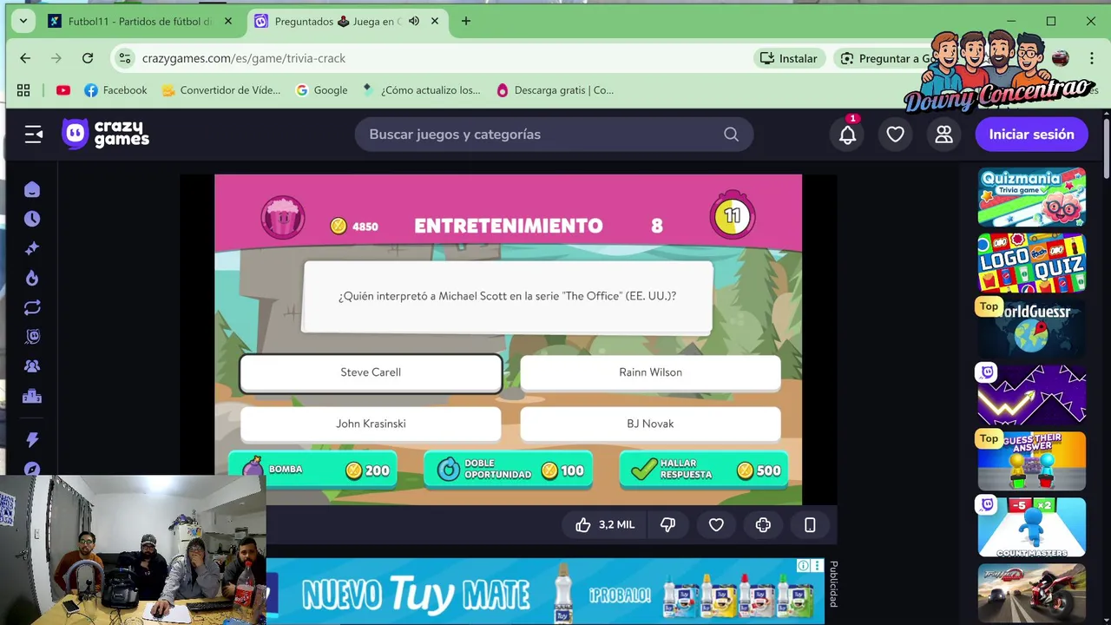The height and width of the screenshot is (625, 1111).
Task: Select the Preguntados browser tab
Action: point(347,22)
